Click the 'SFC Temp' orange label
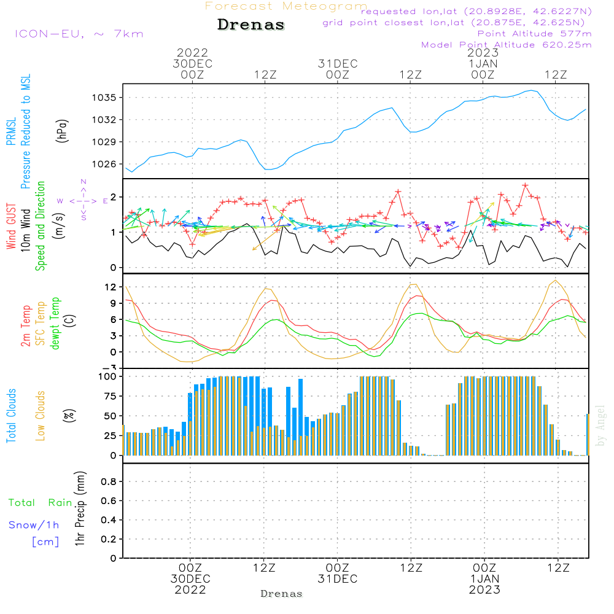The width and height of the screenshot is (614, 614). (41, 324)
